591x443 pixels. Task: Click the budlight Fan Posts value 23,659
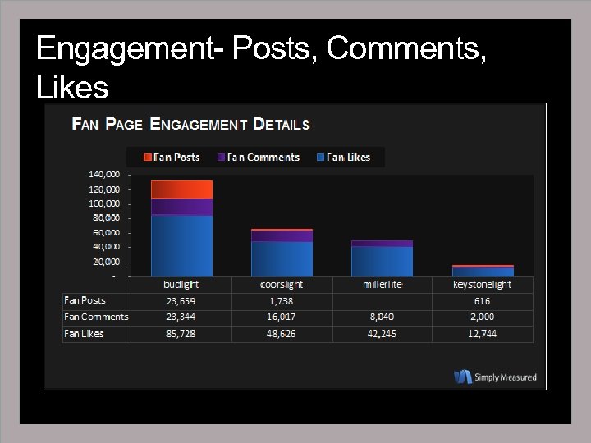point(181,301)
